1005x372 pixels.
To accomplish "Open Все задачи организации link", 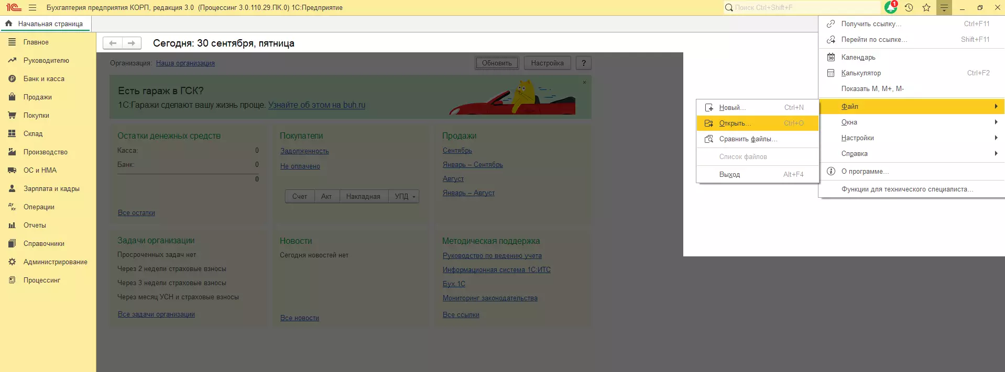I will click(x=156, y=314).
